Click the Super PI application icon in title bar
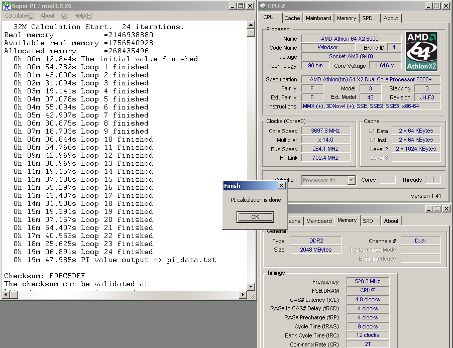 [x=7, y=6]
